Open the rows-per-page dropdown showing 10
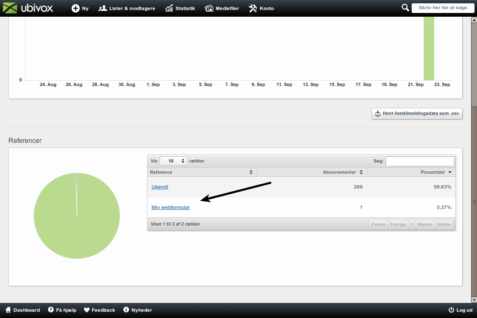Screen dimensions: 477x318 (173, 161)
